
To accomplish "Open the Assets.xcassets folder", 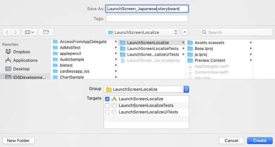I will coord(206,43).
